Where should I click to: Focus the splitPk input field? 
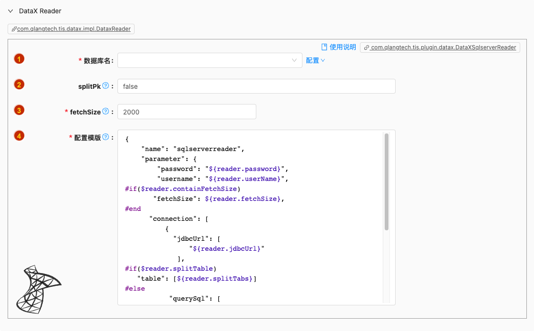(x=256, y=86)
